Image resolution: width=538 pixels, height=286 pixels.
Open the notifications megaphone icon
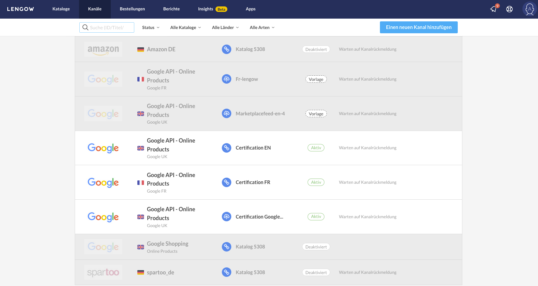coord(493,9)
